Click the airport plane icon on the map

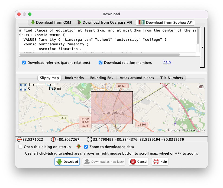click(175, 124)
